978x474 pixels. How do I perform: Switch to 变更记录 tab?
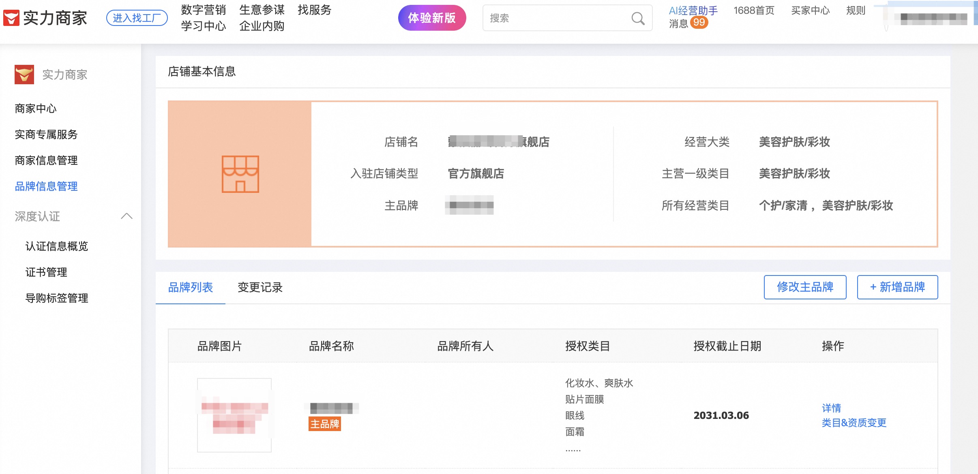point(260,287)
